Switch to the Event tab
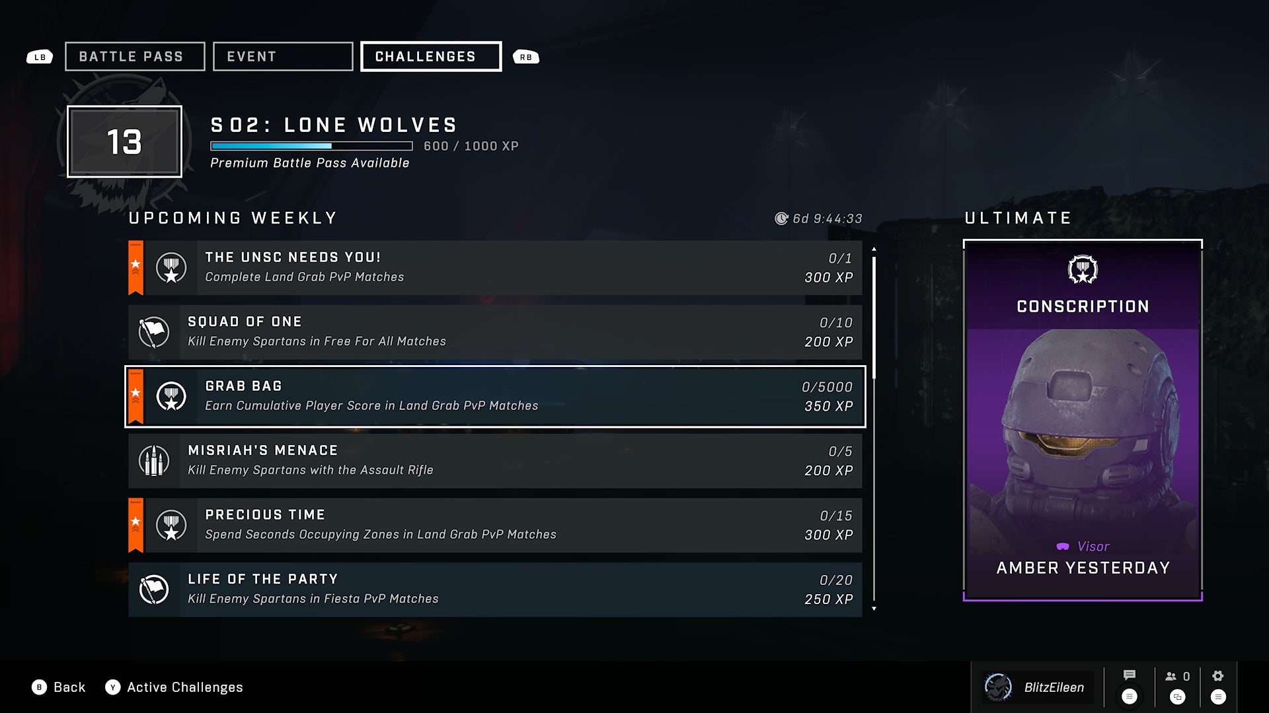This screenshot has height=713, width=1269. 283,56
